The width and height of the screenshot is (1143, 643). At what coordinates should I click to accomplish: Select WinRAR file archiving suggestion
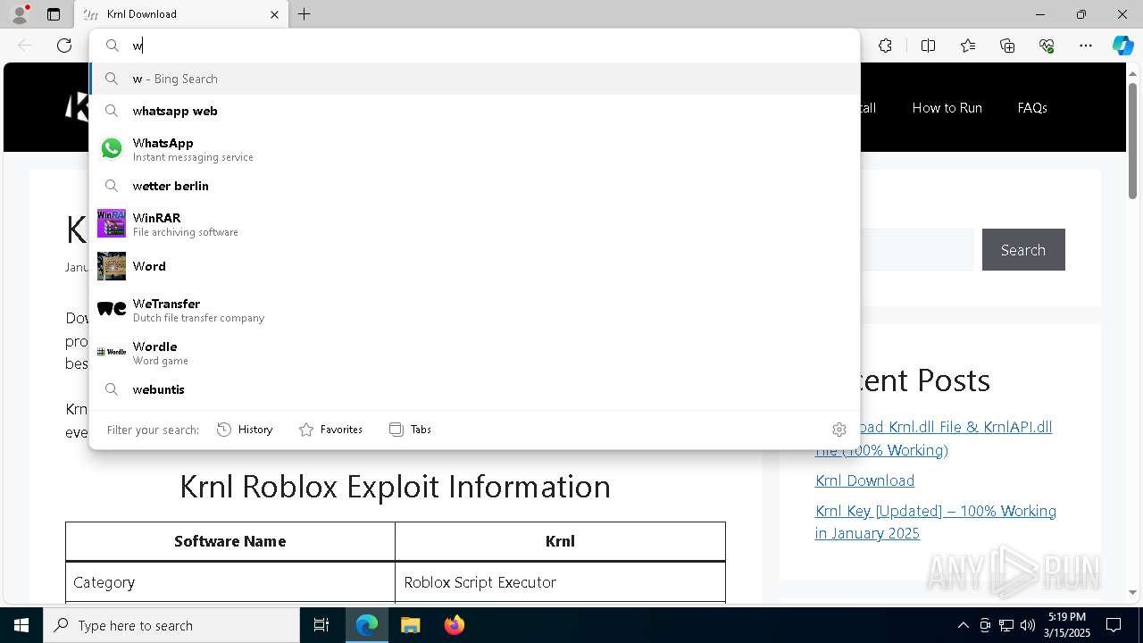pos(474,224)
